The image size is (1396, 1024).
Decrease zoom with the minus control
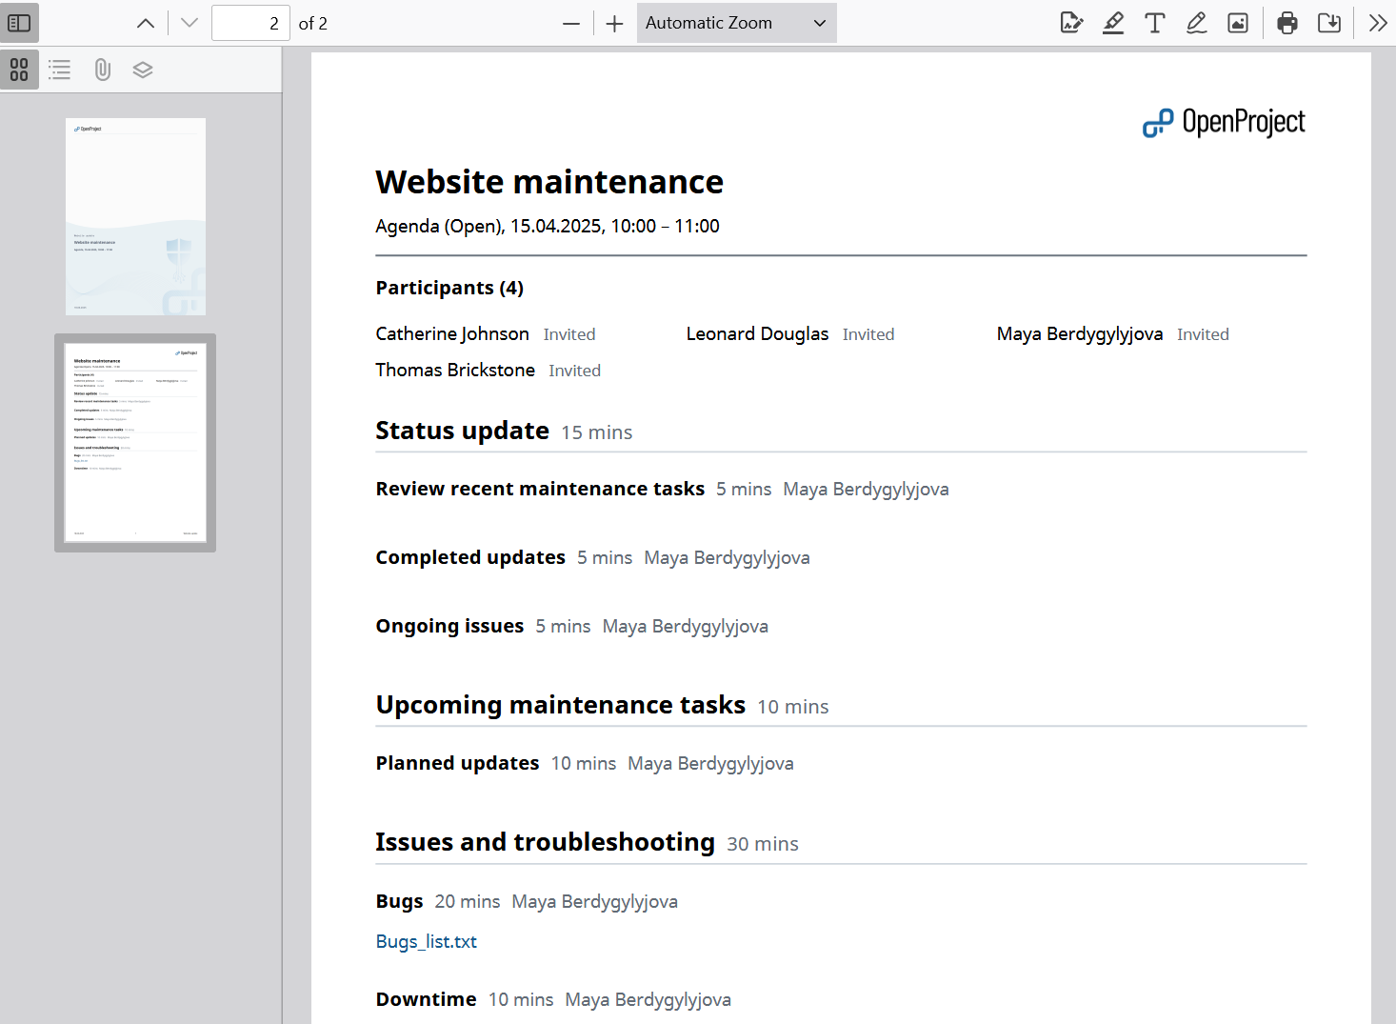coord(570,22)
